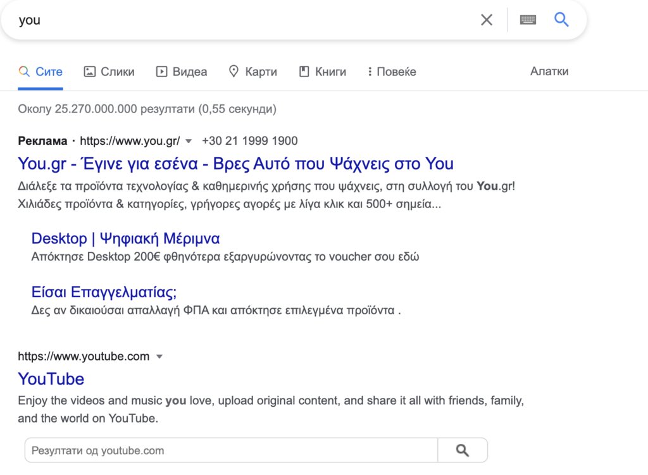The height and width of the screenshot is (475, 648).
Task: Click into the search box containing 'you'
Action: (244, 20)
